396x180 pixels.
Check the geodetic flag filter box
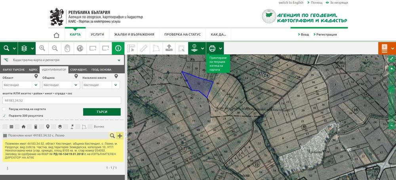pyautogui.click(x=66, y=126)
